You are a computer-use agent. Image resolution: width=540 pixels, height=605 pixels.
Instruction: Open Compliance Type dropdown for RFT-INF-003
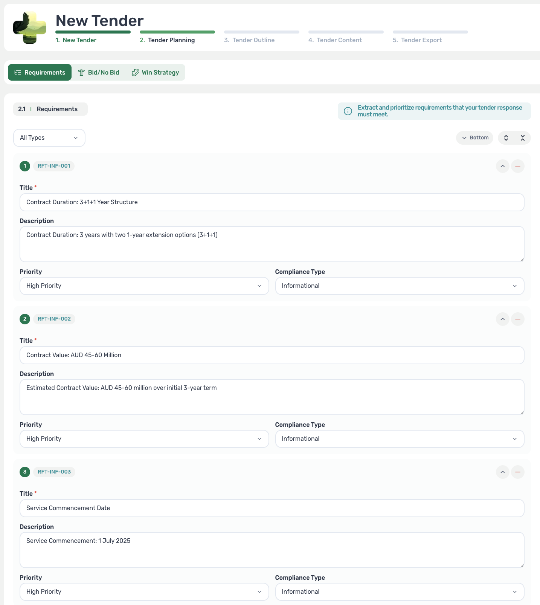tap(400, 592)
